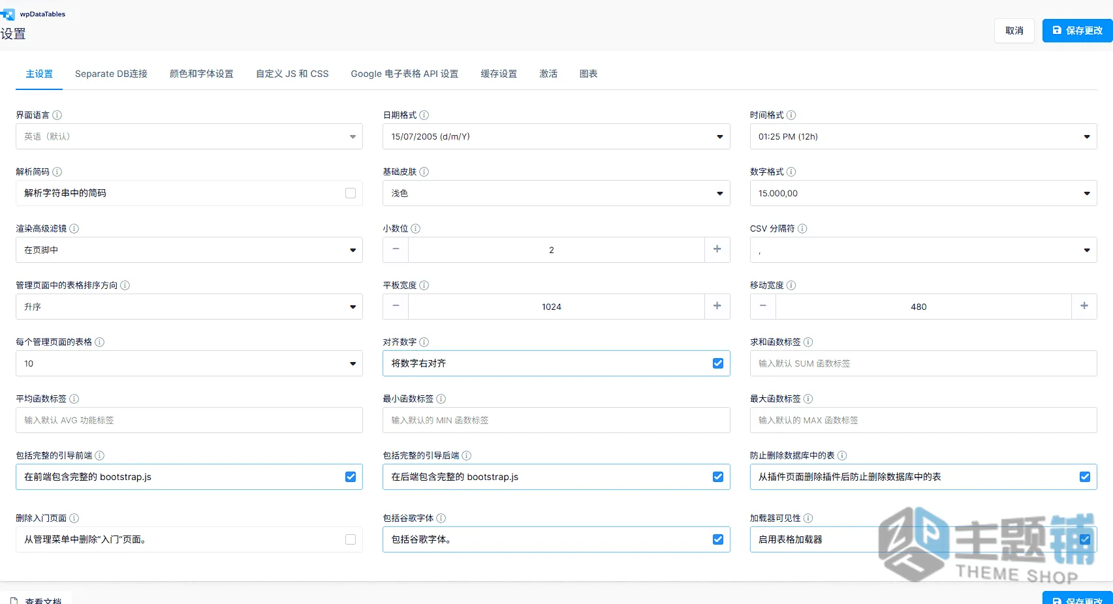1113x604 pixels.
Task: Show info tooltip for 加载器可见性
Action: [x=808, y=518]
